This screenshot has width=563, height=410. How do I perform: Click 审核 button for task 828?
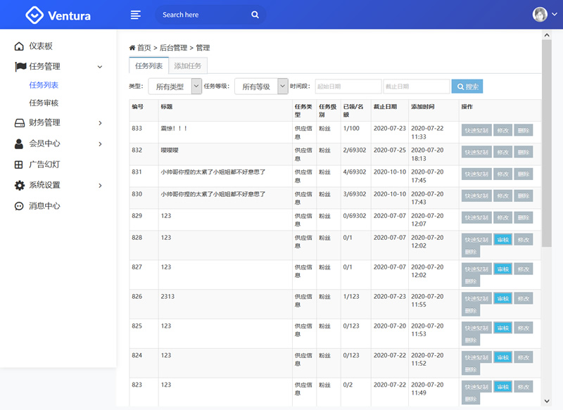(502, 240)
